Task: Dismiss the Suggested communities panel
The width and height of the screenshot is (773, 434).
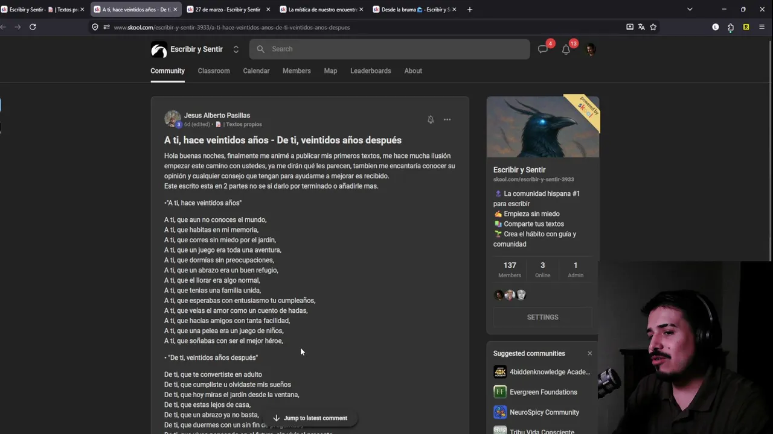Action: click(589, 353)
